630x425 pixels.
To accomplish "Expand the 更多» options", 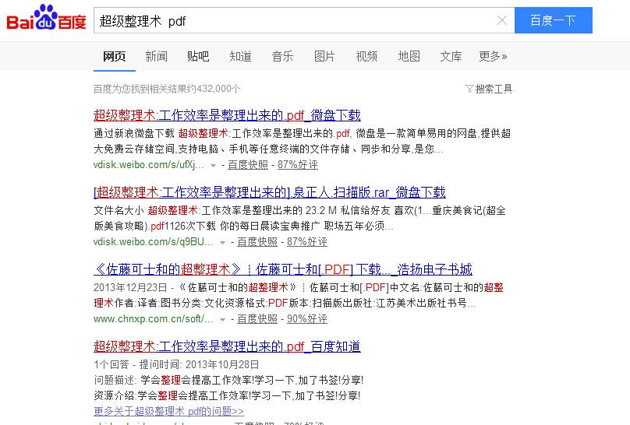I will [493, 56].
